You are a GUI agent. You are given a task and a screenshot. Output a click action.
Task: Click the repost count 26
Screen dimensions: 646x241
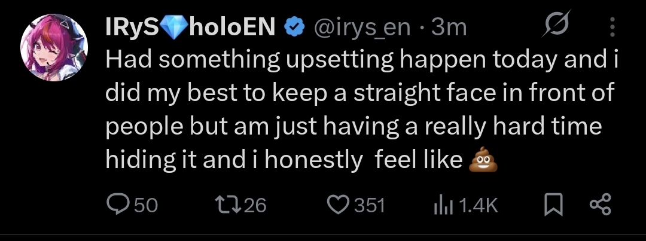[x=255, y=206]
